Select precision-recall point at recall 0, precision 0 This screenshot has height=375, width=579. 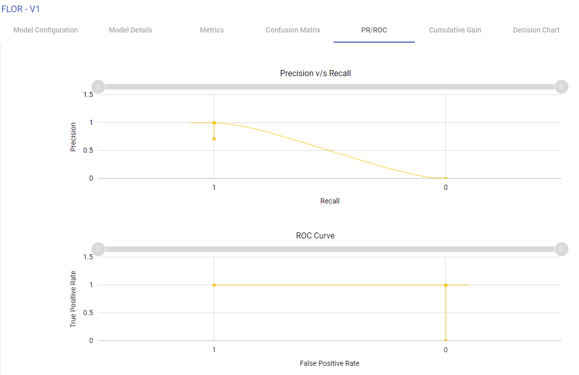click(x=446, y=178)
